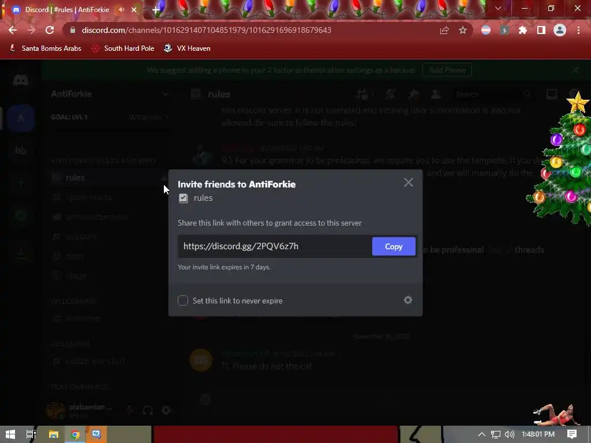The height and width of the screenshot is (443, 591).
Task: Open Santa Bombs Arabs bookmark
Action: pos(45,48)
